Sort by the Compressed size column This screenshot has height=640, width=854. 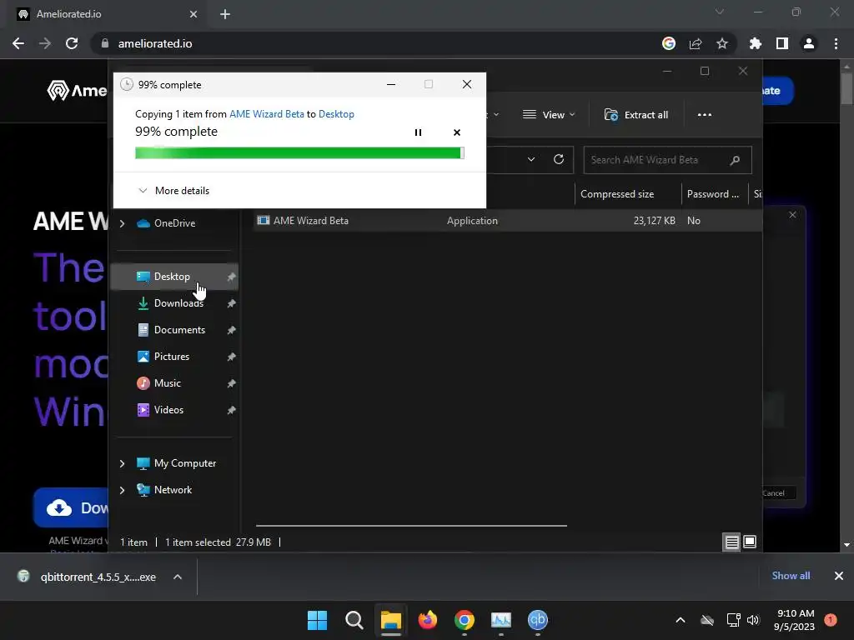(x=628, y=193)
